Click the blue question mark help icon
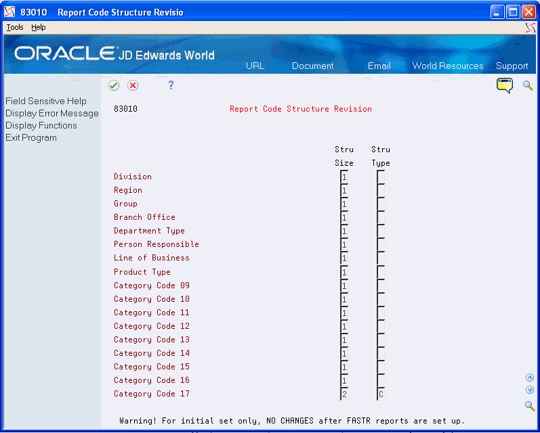This screenshot has height=433, width=540. (x=171, y=85)
